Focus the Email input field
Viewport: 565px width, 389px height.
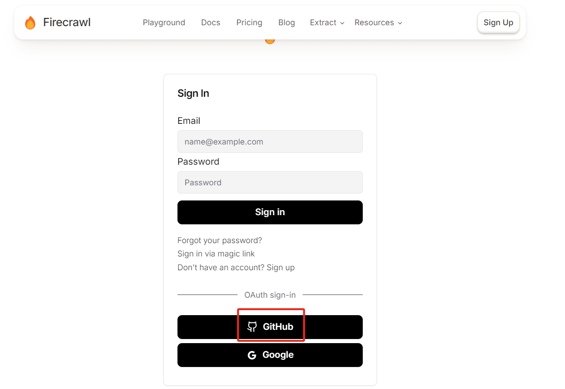coord(270,142)
